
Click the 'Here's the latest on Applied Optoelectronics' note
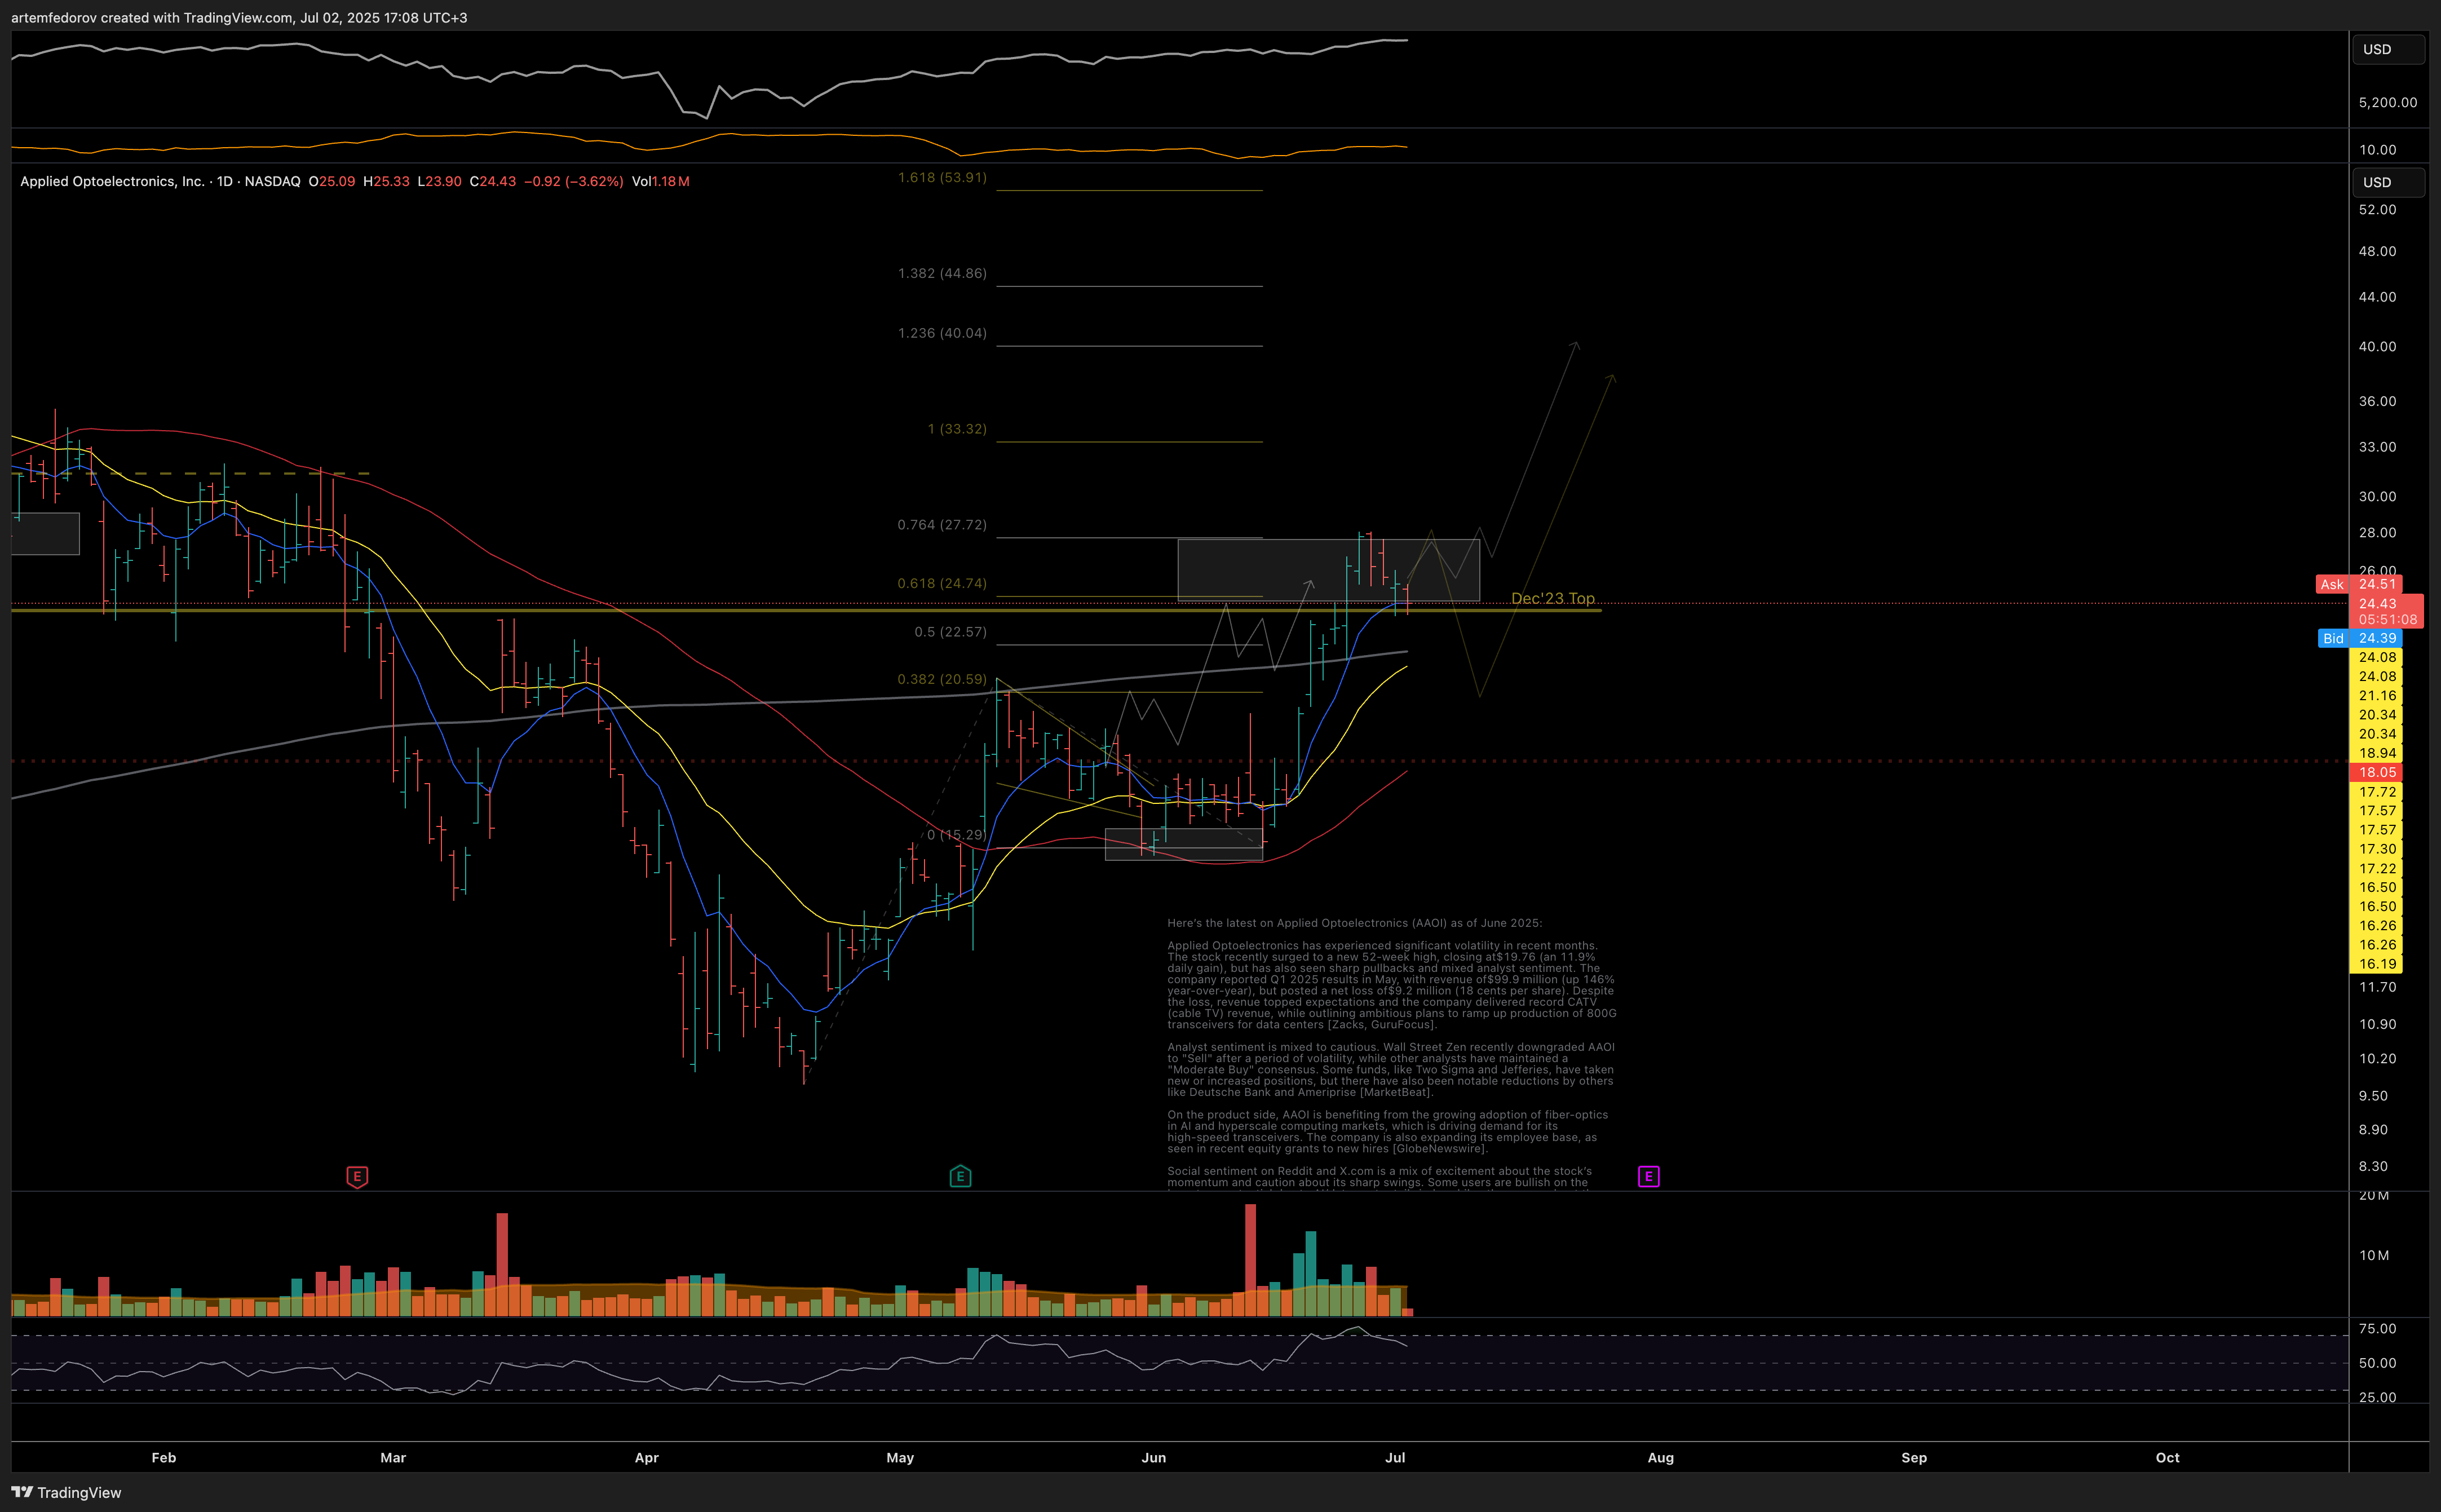coord(1355,923)
